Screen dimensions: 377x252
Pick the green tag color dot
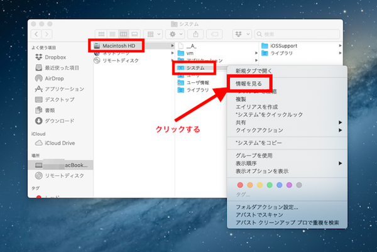tap(269, 185)
